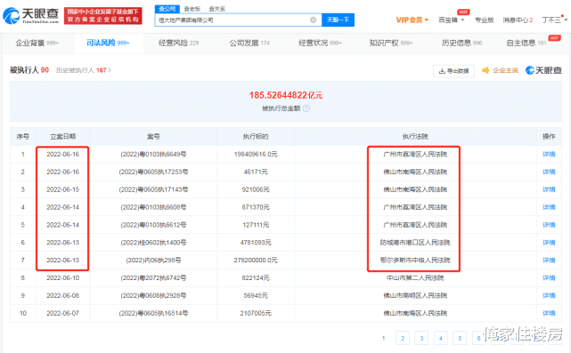This screenshot has width=571, height=353.
Task: Click the 被执行人 90 section heading
Action: pyautogui.click(x=29, y=70)
